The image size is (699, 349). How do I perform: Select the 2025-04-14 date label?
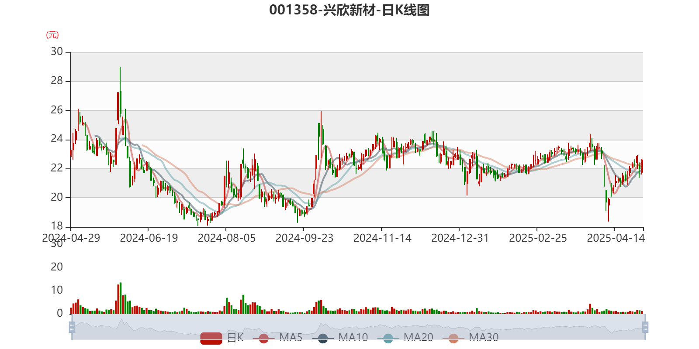616,238
